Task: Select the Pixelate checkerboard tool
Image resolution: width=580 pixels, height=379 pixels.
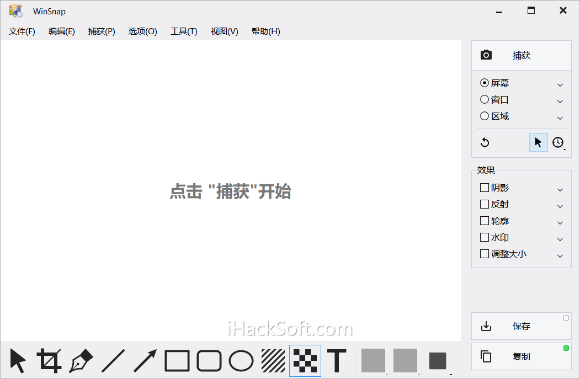Action: click(305, 360)
